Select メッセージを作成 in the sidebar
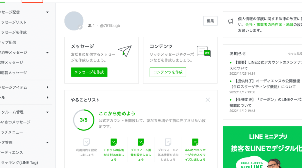The height and width of the screenshot is (168, 302). coord(13,32)
